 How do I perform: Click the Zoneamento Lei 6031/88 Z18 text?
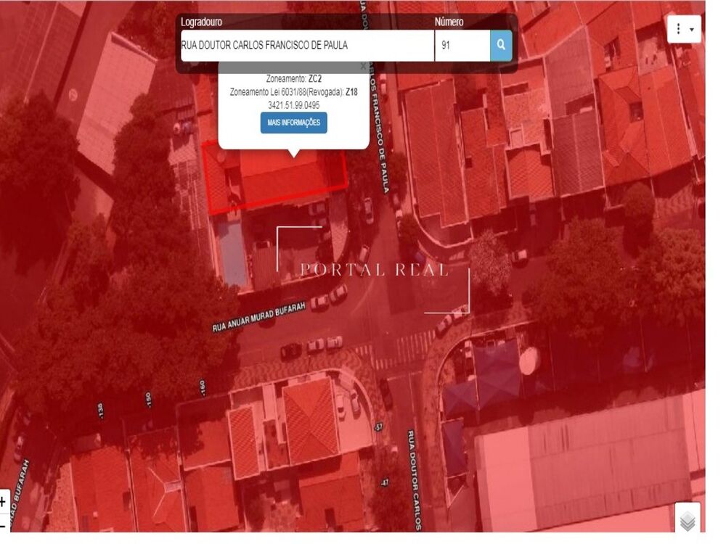coord(293,92)
